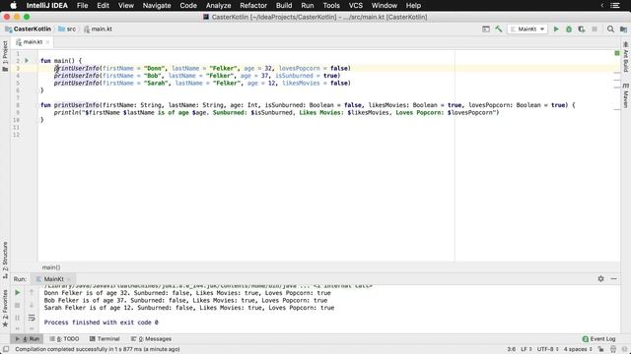This screenshot has height=354, width=631.
Task: Open the Apple menu
Action: click(13, 6)
